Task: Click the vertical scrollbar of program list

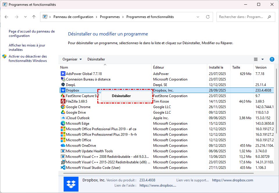Action: coord(276,116)
